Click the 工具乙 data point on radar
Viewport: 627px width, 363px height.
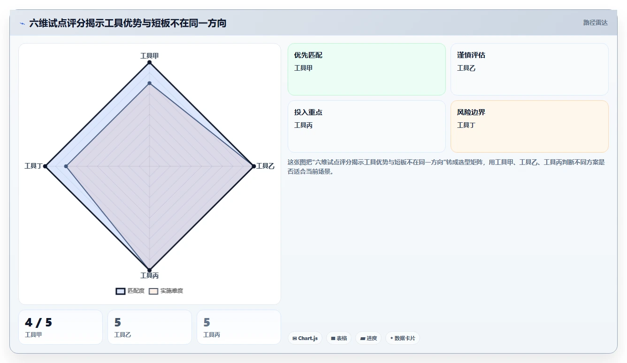[253, 166]
